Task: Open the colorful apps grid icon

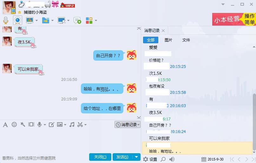Action: pos(89,21)
